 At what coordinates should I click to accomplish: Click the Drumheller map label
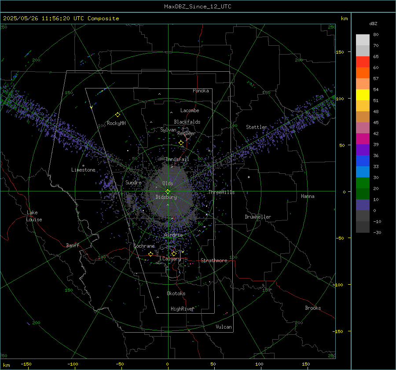[258, 217]
